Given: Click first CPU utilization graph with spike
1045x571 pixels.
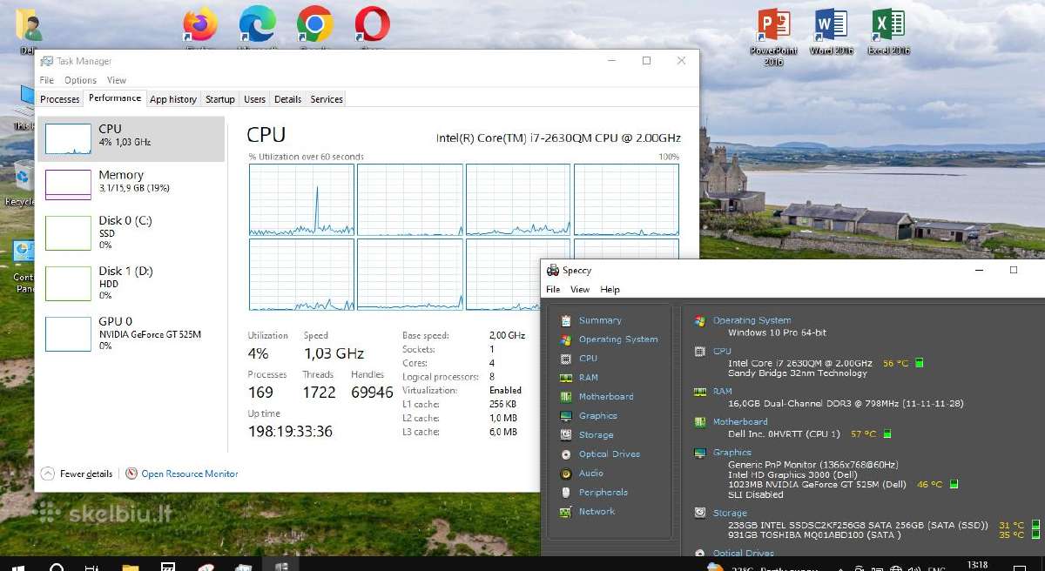Looking at the screenshot, I should [x=301, y=199].
